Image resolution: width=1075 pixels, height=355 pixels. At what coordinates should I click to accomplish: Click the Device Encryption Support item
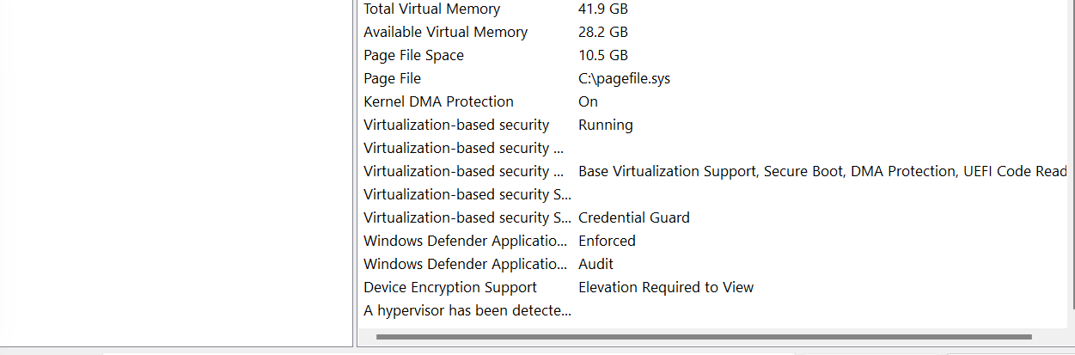[x=450, y=288]
